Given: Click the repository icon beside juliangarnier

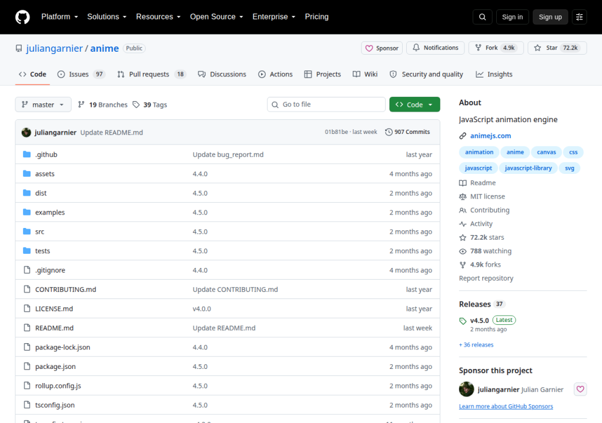Looking at the screenshot, I should point(19,48).
